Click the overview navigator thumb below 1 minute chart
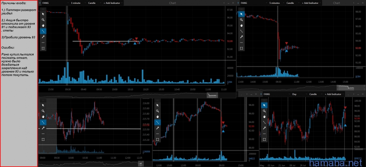366x167 pixels. coord(212,95)
